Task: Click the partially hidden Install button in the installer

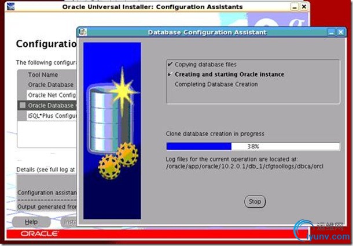Action: point(69,222)
